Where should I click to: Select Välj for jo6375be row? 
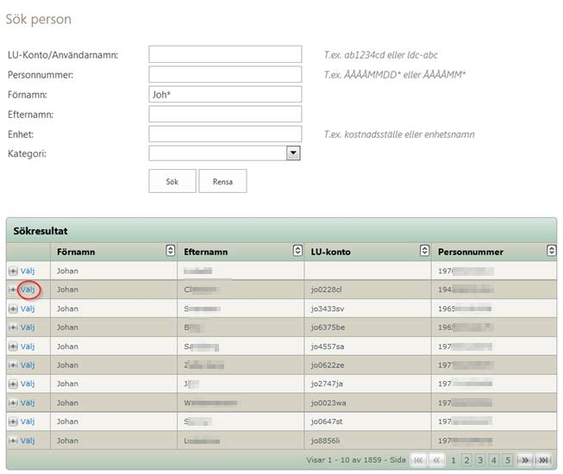tap(28, 327)
